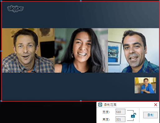The image size is (160, 123).
Task: Select the middle woman's video feed
Action: pos(81,50)
